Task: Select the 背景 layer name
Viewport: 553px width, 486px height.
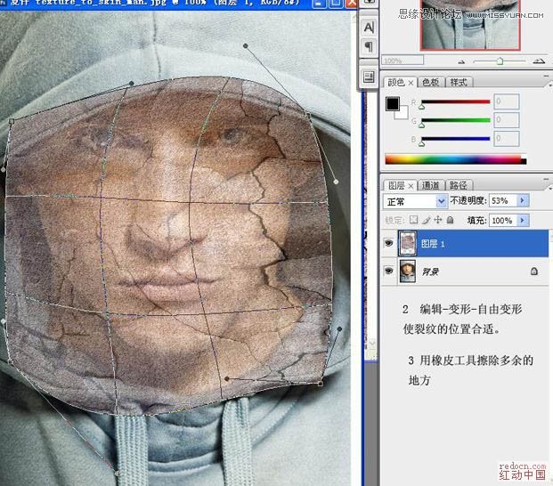Action: [x=430, y=271]
